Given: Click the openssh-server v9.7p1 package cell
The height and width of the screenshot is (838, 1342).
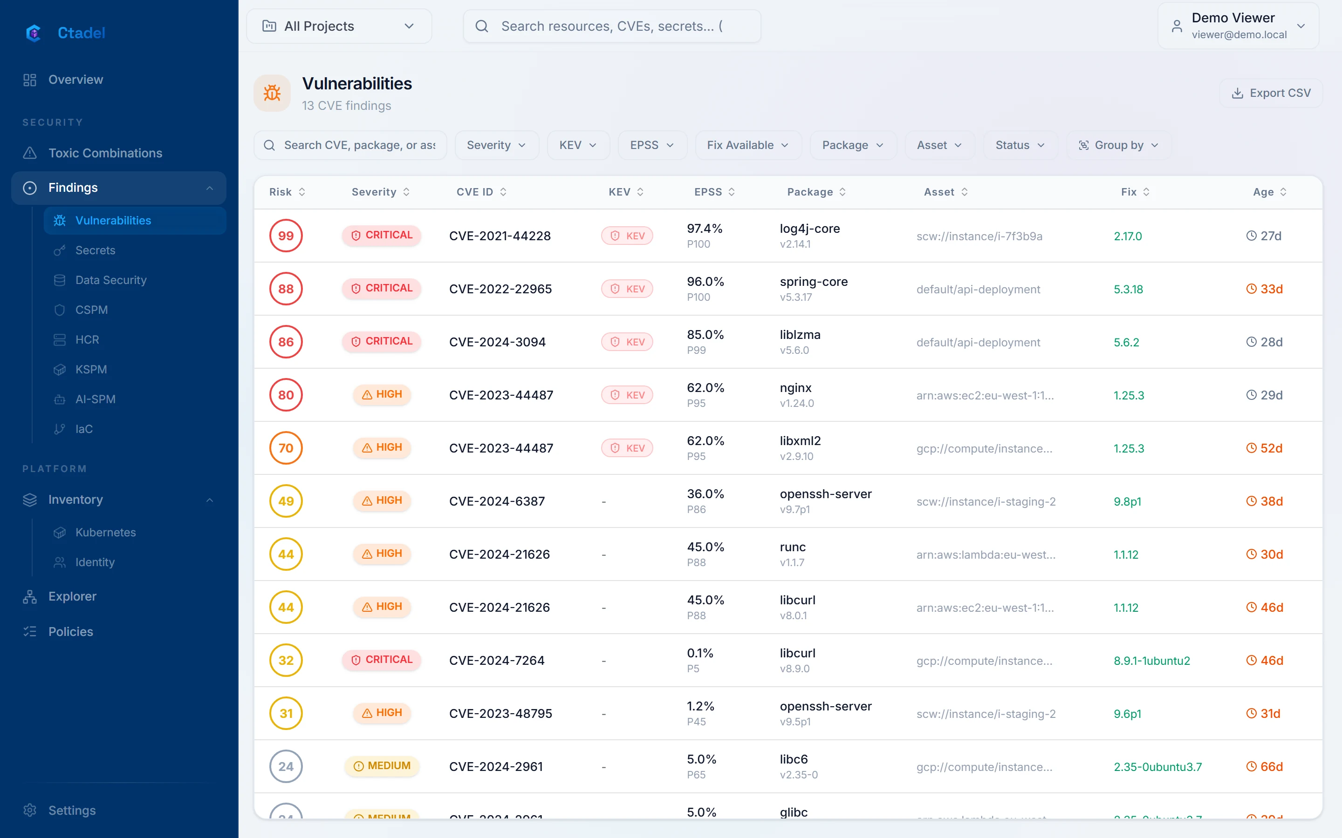Looking at the screenshot, I should 825,501.
